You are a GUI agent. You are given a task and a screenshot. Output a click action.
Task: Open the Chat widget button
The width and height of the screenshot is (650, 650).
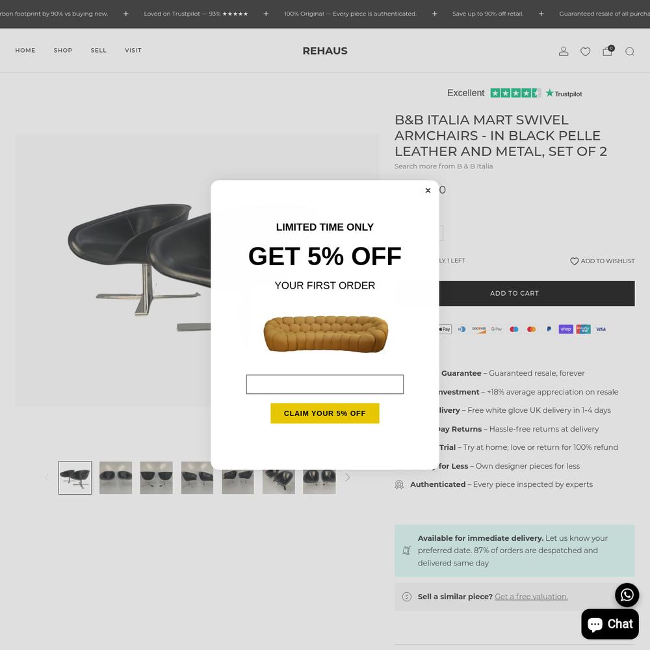click(x=610, y=624)
